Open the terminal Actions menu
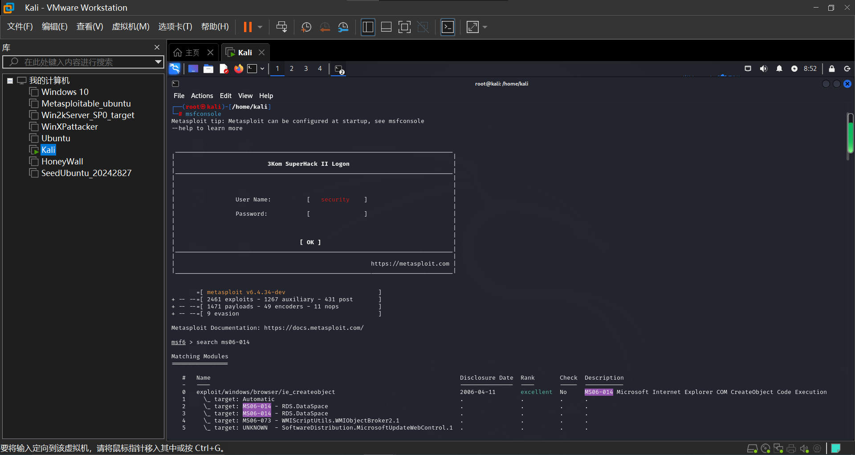This screenshot has width=855, height=455. pyautogui.click(x=202, y=96)
